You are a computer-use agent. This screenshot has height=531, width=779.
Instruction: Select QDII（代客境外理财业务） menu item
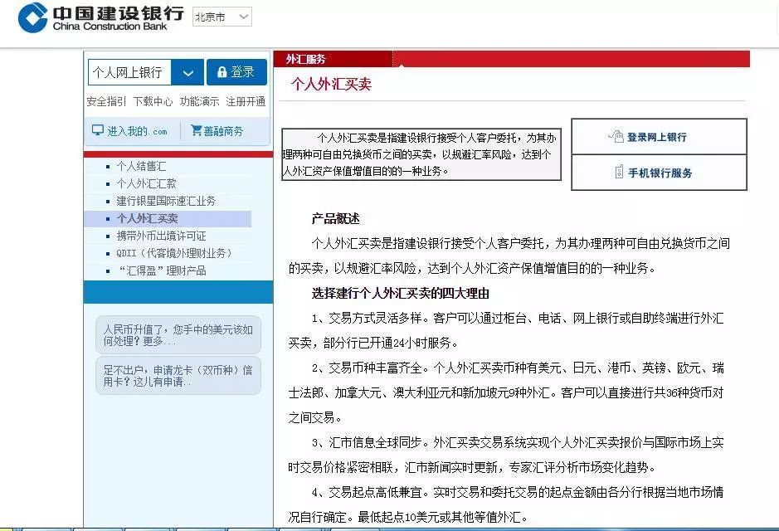pos(174,253)
